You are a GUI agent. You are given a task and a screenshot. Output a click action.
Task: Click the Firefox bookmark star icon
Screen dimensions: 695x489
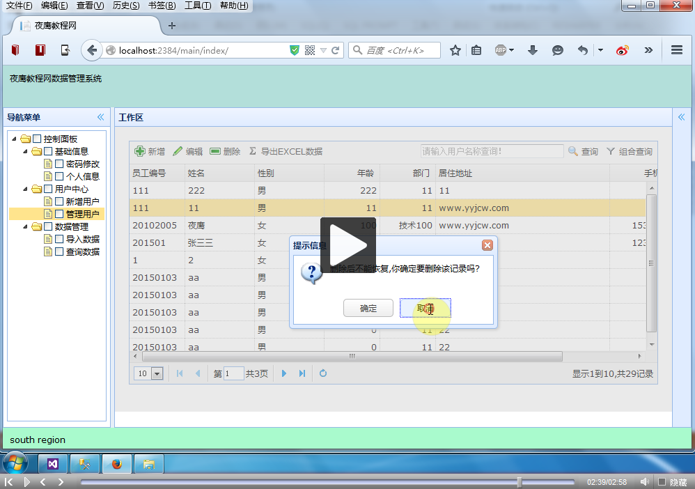click(x=455, y=50)
